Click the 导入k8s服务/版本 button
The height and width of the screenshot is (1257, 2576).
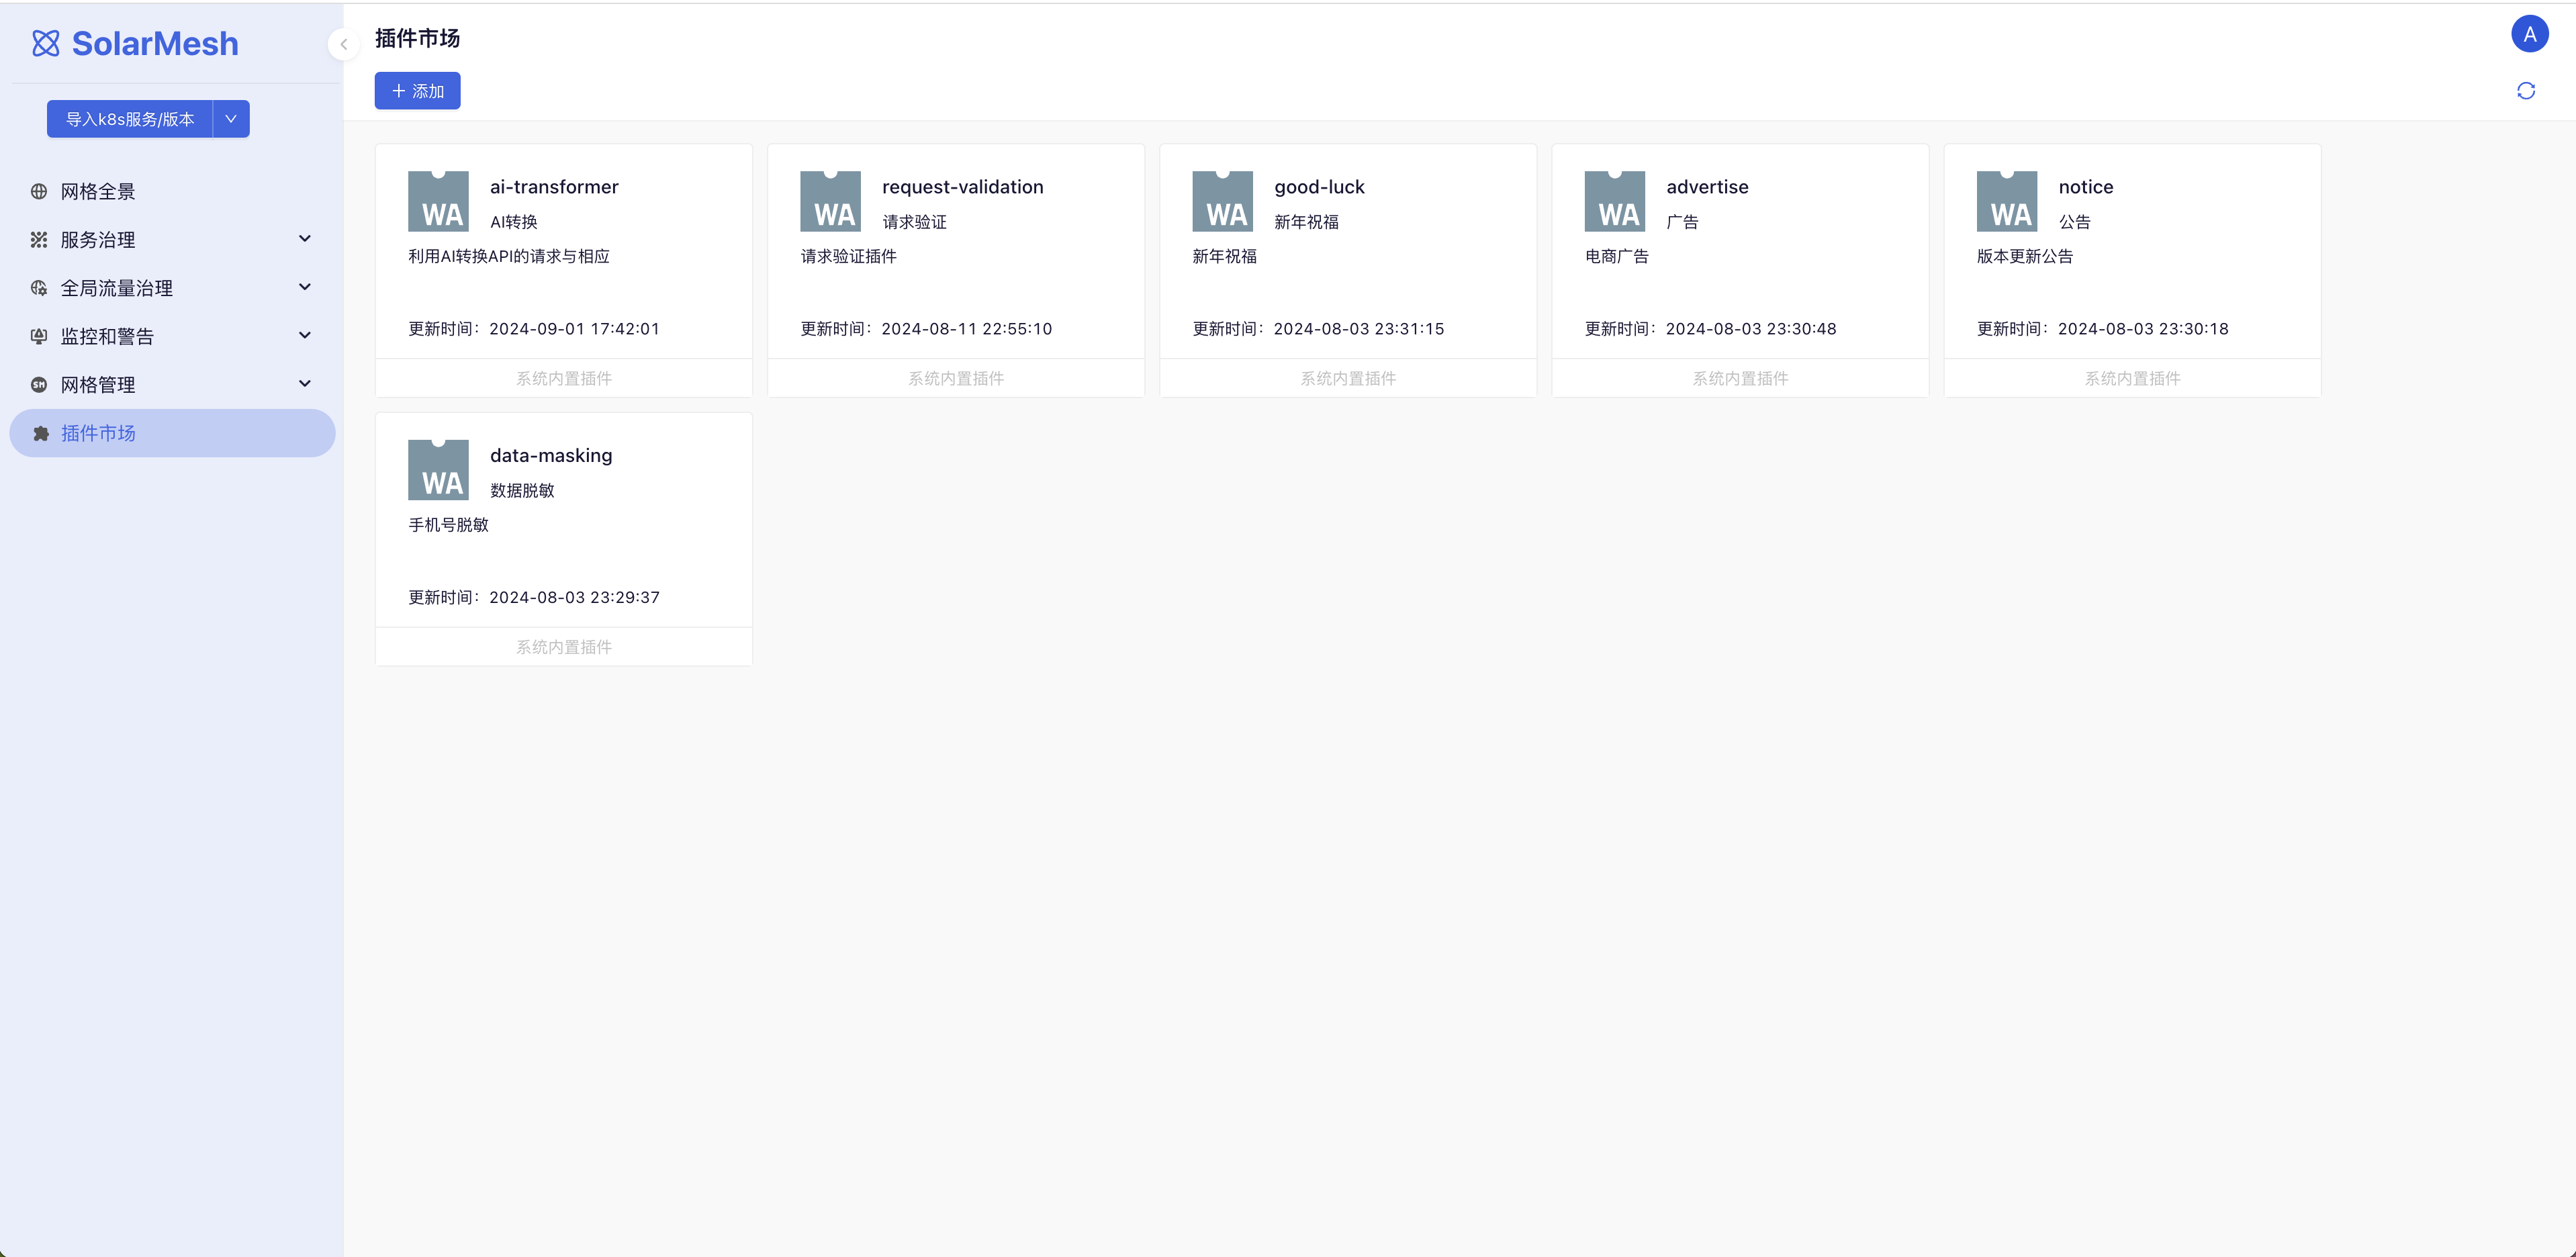click(x=129, y=119)
